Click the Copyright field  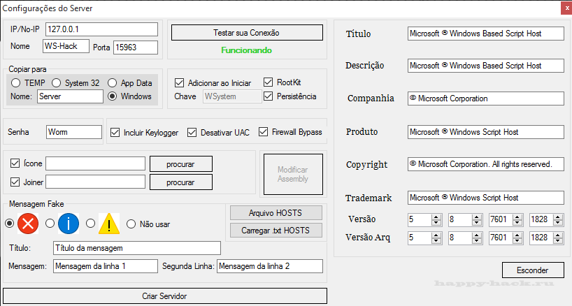(x=486, y=164)
